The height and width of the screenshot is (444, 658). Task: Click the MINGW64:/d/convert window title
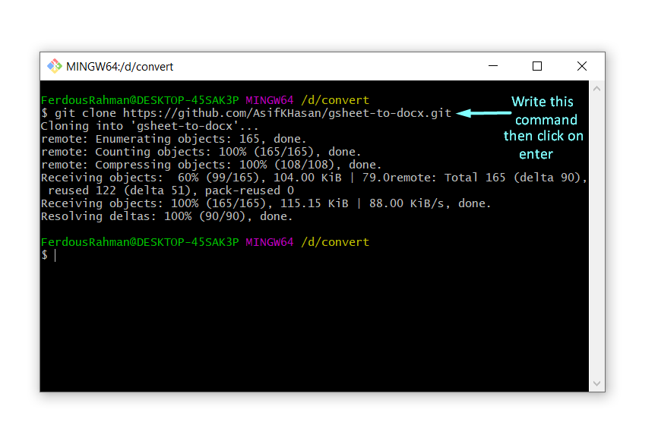[x=119, y=67]
